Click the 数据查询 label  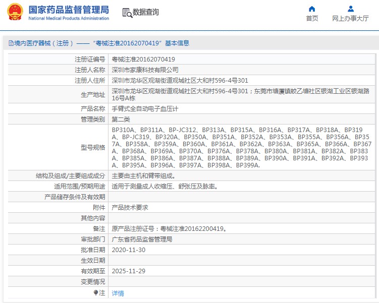[x=146, y=12]
